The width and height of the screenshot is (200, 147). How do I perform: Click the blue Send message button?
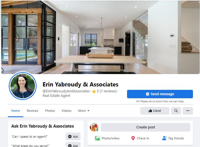tap(160, 94)
